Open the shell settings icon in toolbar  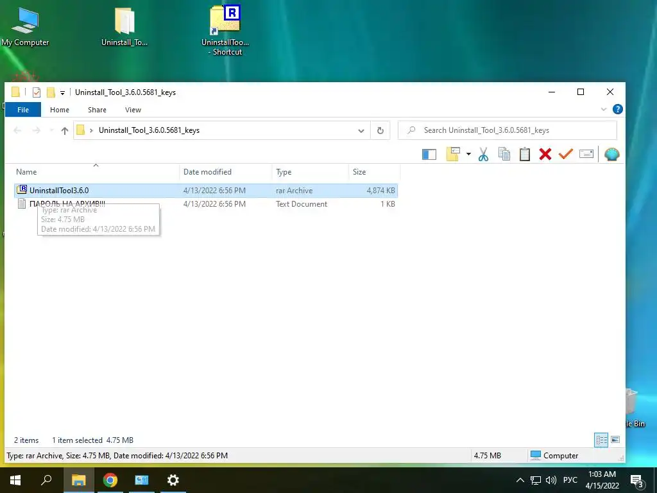[611, 154]
